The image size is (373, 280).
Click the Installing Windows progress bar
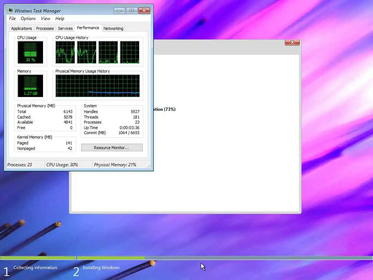click(225, 258)
